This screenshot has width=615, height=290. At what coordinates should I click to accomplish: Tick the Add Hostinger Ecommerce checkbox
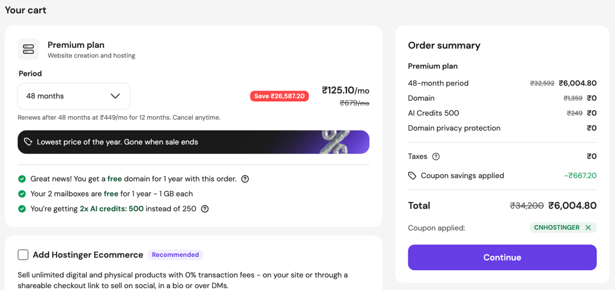coord(23,255)
